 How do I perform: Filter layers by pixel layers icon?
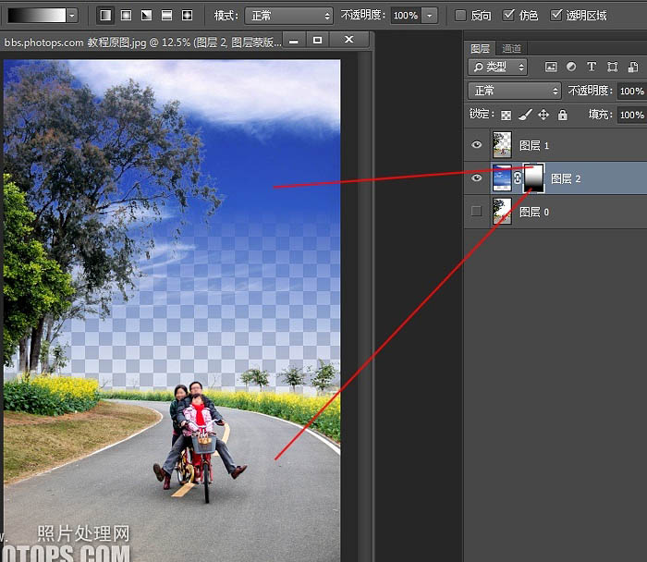(x=551, y=67)
